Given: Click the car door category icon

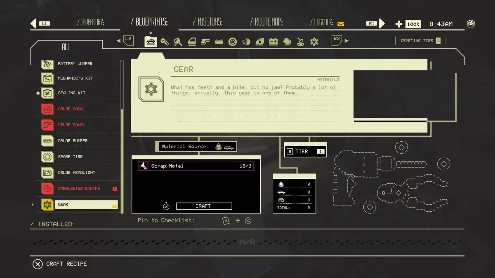Looking at the screenshot, I should tap(191, 41).
